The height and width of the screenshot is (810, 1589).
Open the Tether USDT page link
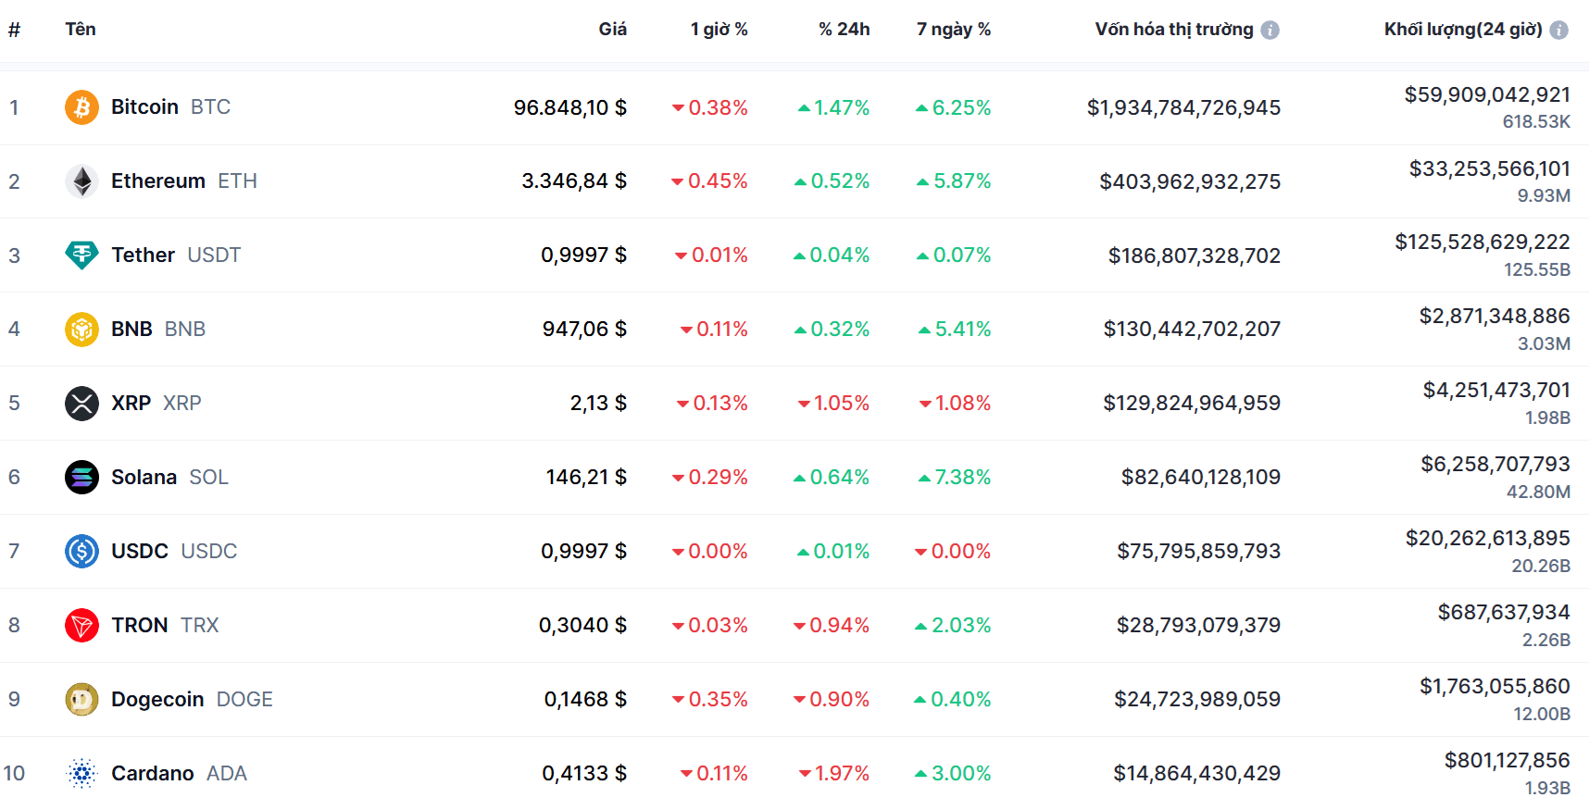click(x=176, y=255)
